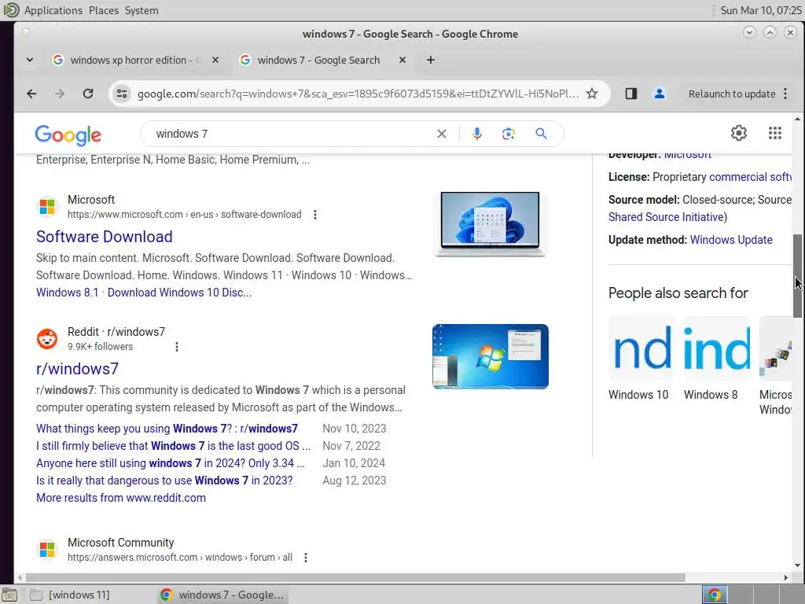View site information icon in address bar
Viewport: 805px width, 604px height.
[x=122, y=94]
